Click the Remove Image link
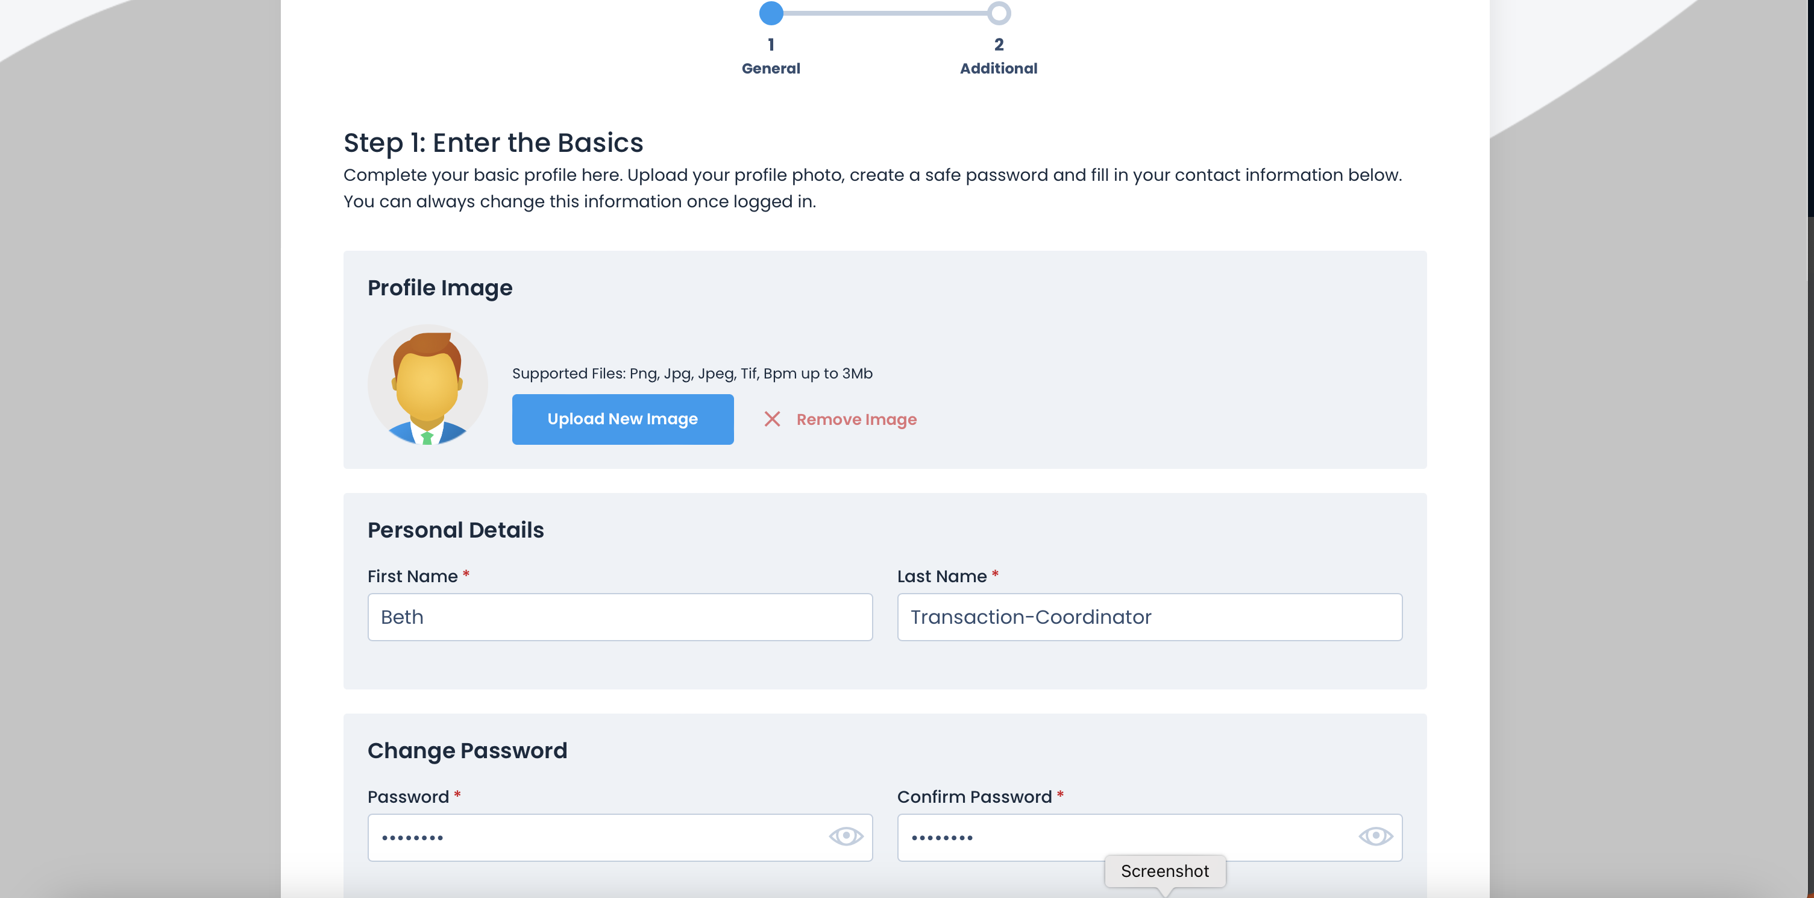 [856, 419]
